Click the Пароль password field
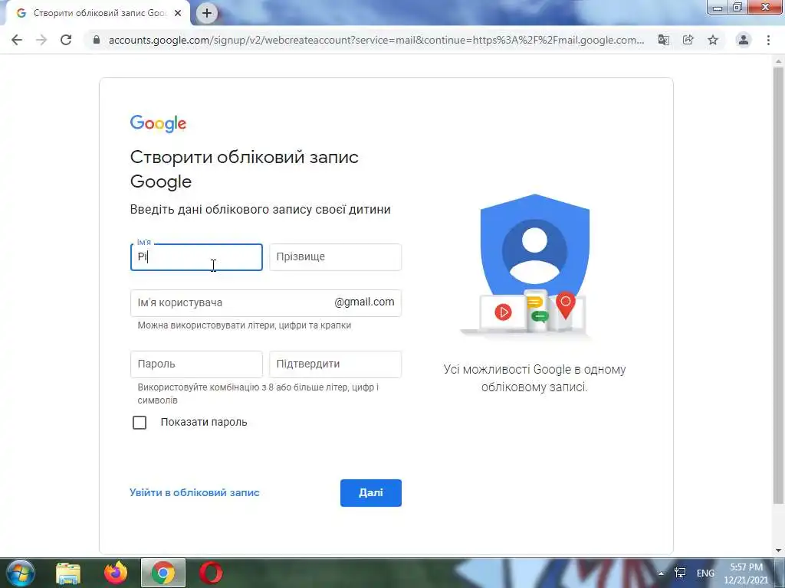Screen dimensions: 785x588 [x=196, y=364]
